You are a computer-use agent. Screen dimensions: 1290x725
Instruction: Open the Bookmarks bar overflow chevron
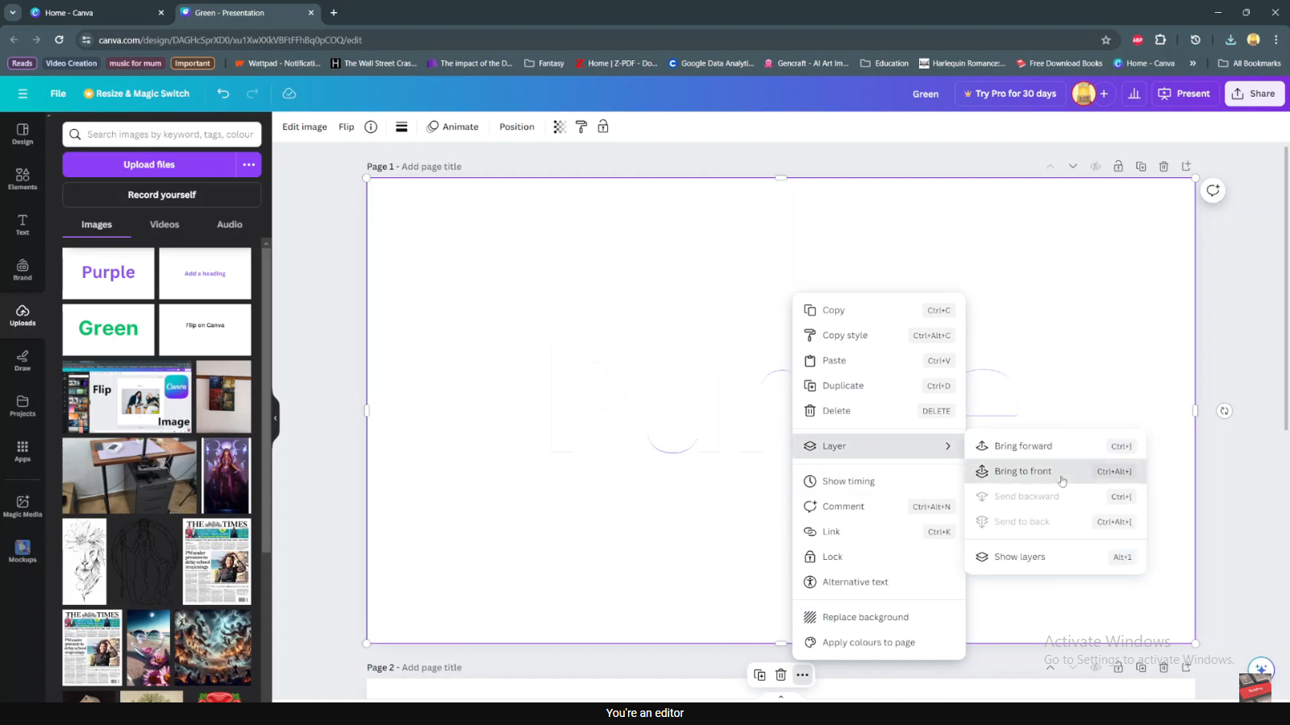point(1192,64)
